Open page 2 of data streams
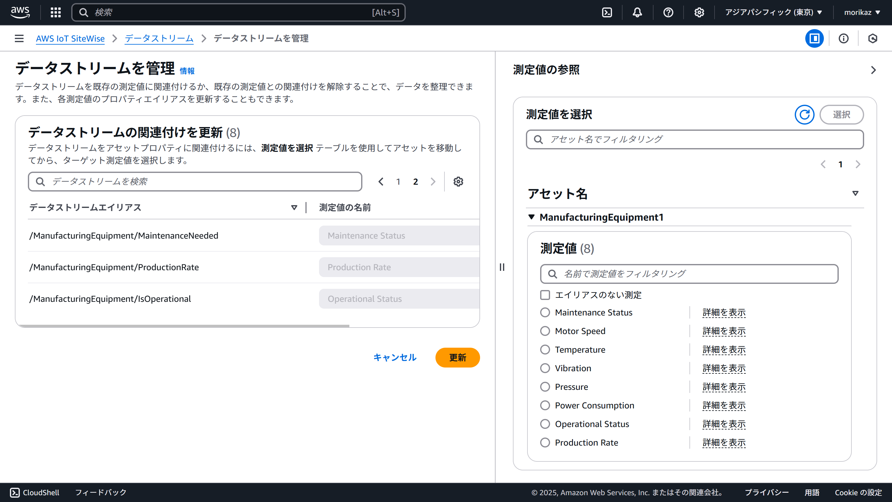Viewport: 892px width, 502px height. pyautogui.click(x=416, y=182)
